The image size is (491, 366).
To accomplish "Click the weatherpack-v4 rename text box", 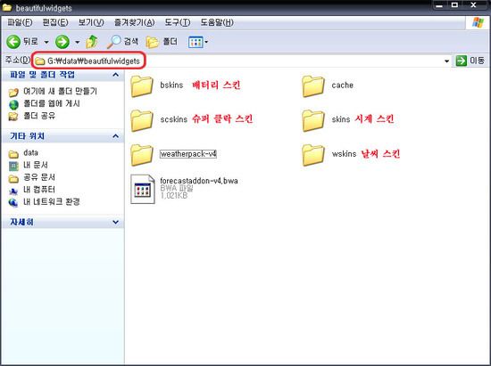I will tap(188, 154).
